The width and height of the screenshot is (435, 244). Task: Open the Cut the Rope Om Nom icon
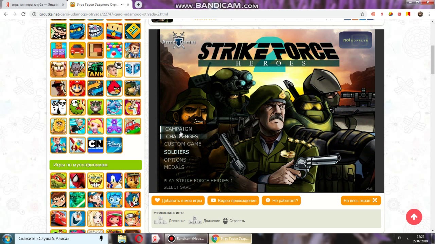(77, 107)
